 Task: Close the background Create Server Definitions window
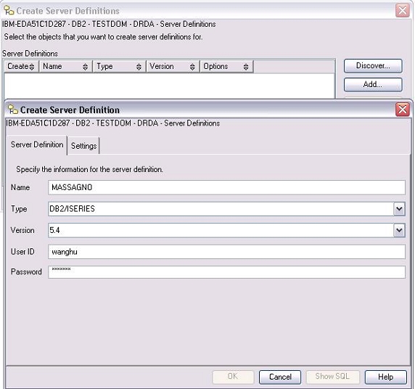(403, 11)
